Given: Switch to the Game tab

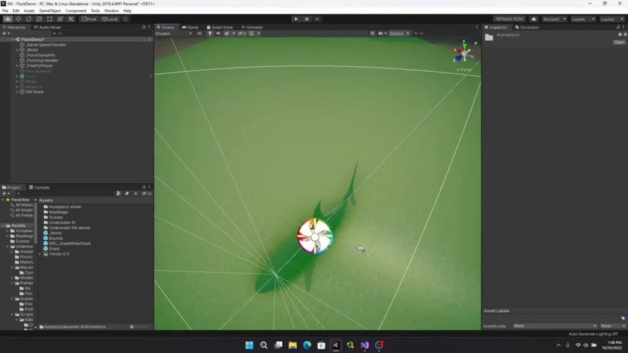Looking at the screenshot, I should pyautogui.click(x=193, y=27).
